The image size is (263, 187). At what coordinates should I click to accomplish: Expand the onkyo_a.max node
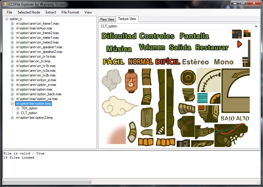12,80
